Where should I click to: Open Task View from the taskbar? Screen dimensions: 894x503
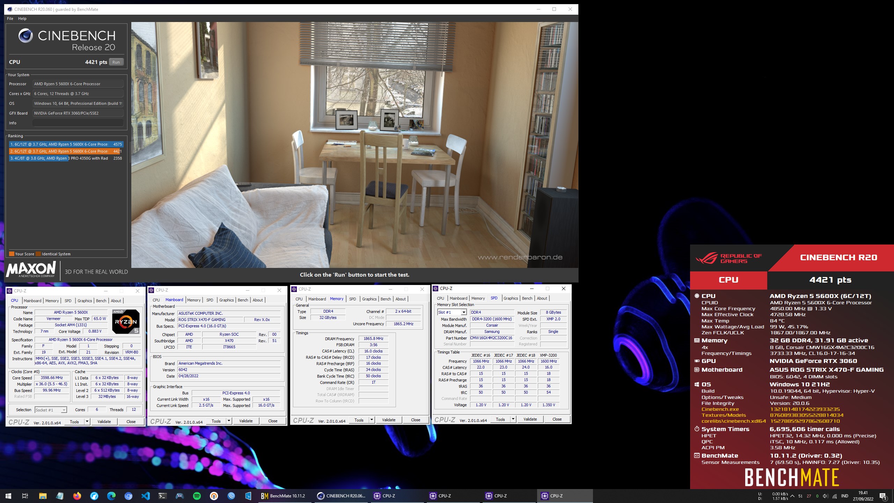[x=25, y=496]
